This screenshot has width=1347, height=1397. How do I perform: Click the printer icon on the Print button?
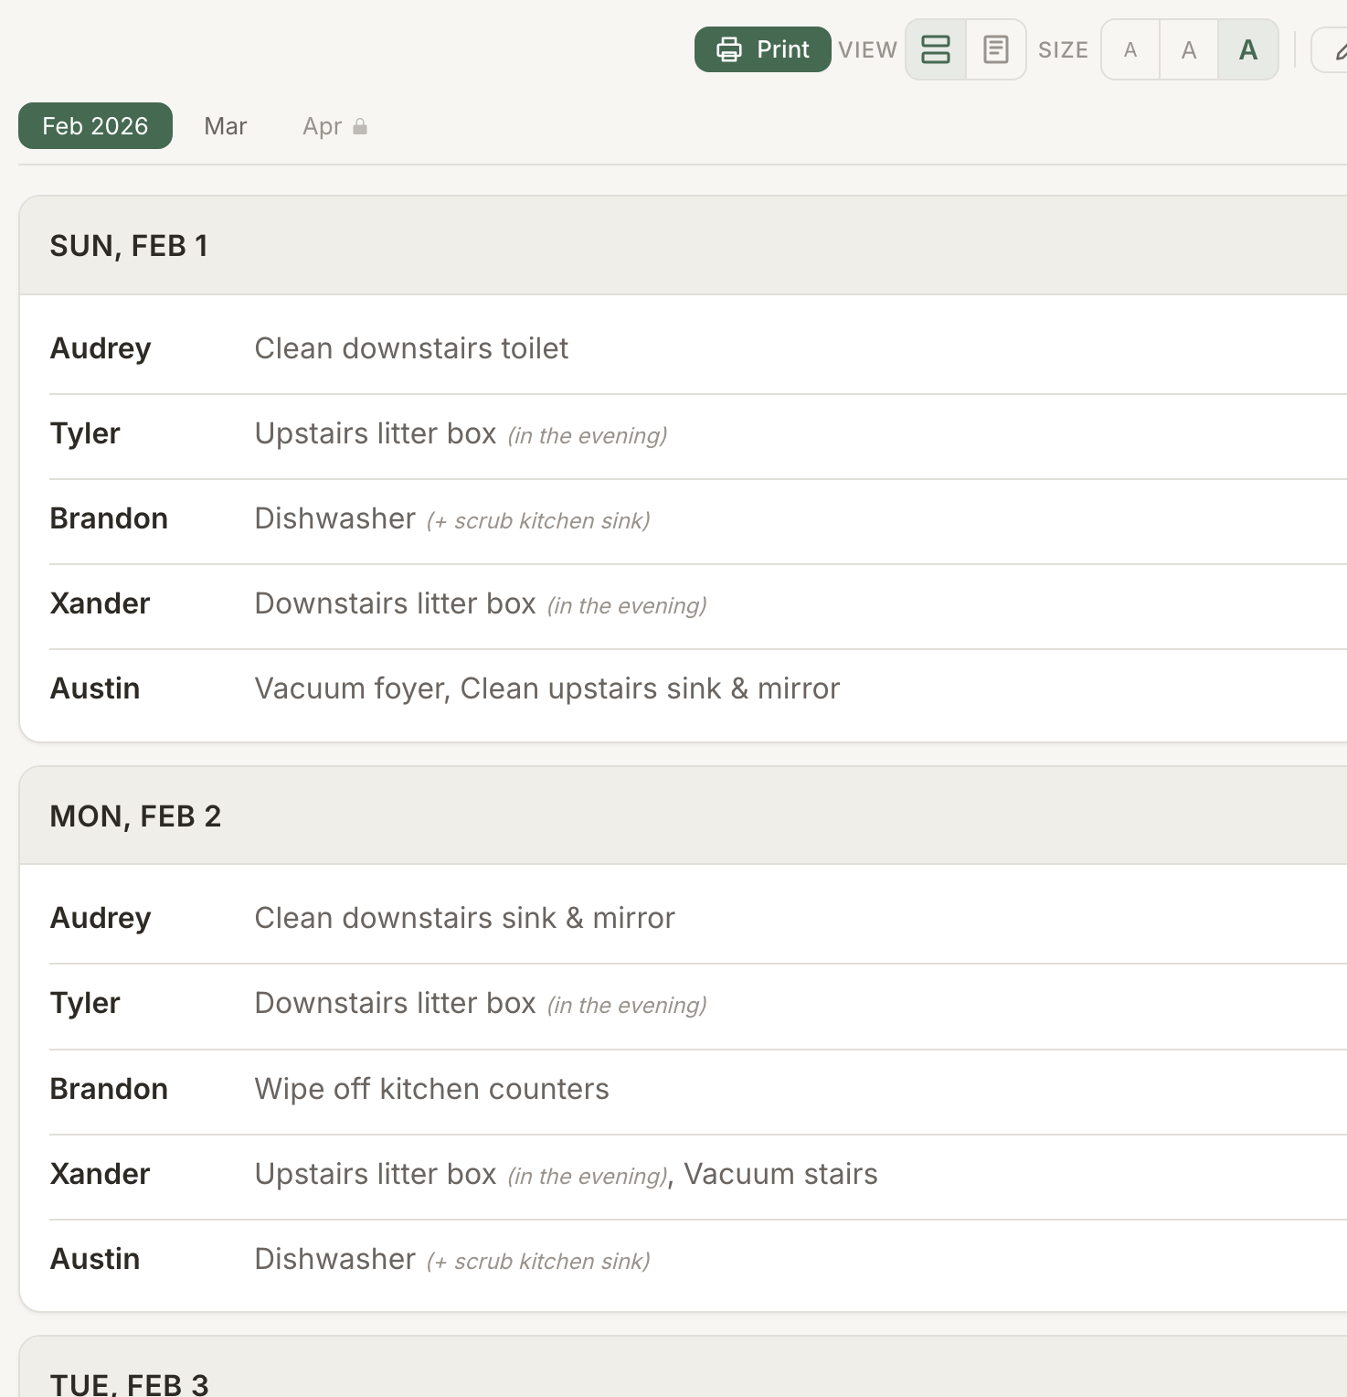[x=728, y=49]
